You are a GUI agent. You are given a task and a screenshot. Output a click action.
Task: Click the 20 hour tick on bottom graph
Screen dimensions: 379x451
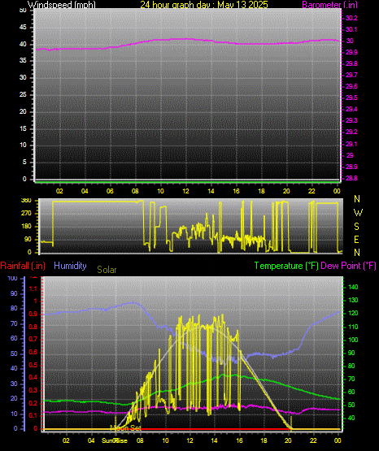click(288, 440)
